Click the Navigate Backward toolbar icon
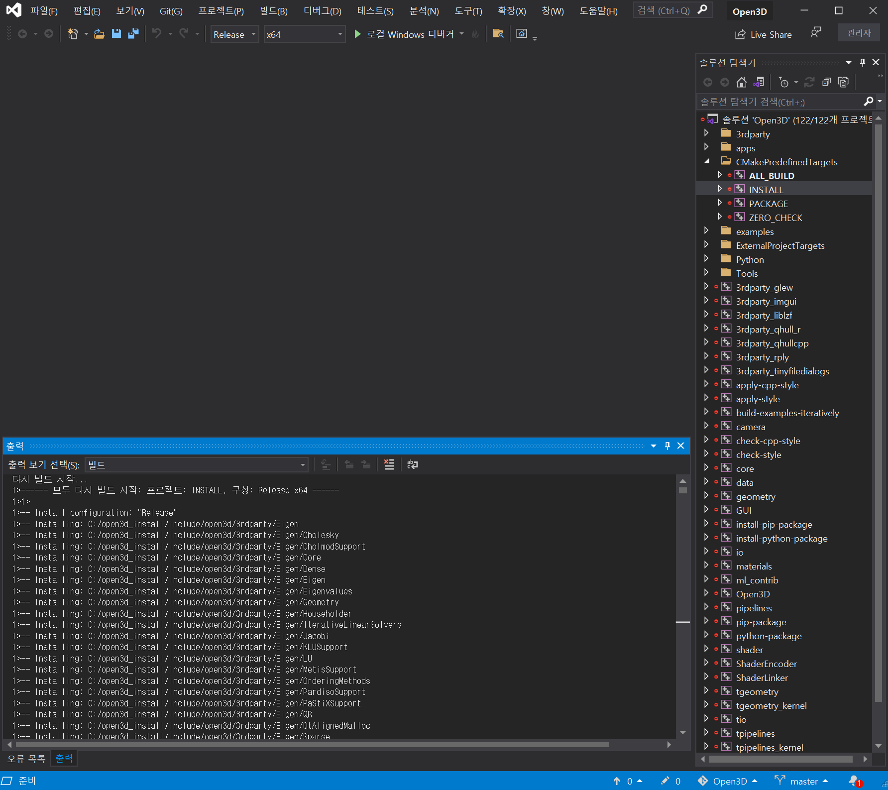The image size is (888, 790). 22,34
